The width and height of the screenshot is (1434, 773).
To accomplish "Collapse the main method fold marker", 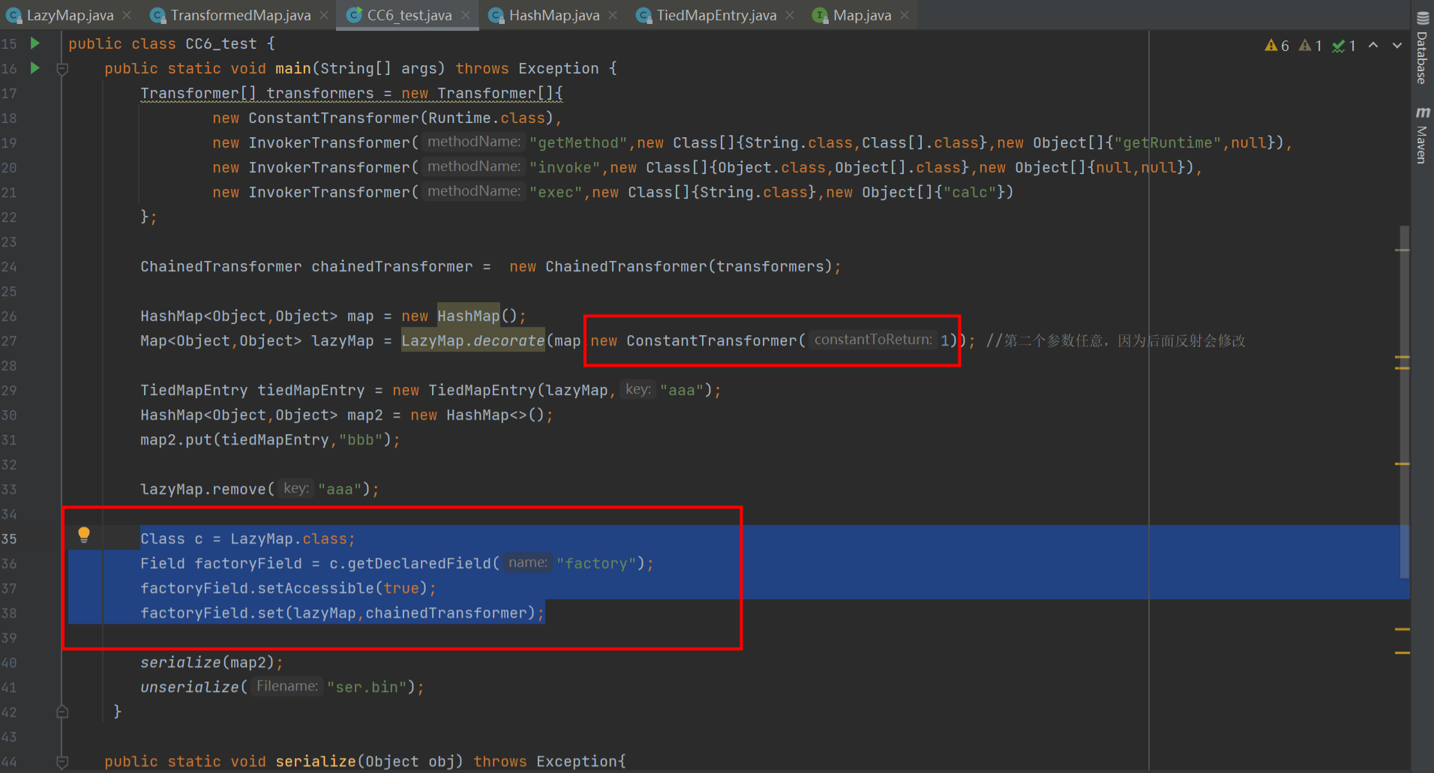I will tap(62, 69).
